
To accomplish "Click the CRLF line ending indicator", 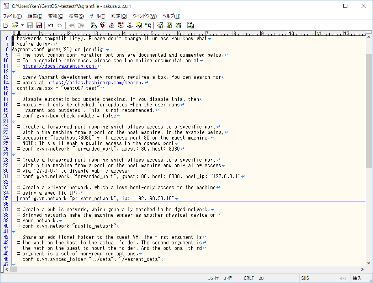I will click(x=249, y=278).
